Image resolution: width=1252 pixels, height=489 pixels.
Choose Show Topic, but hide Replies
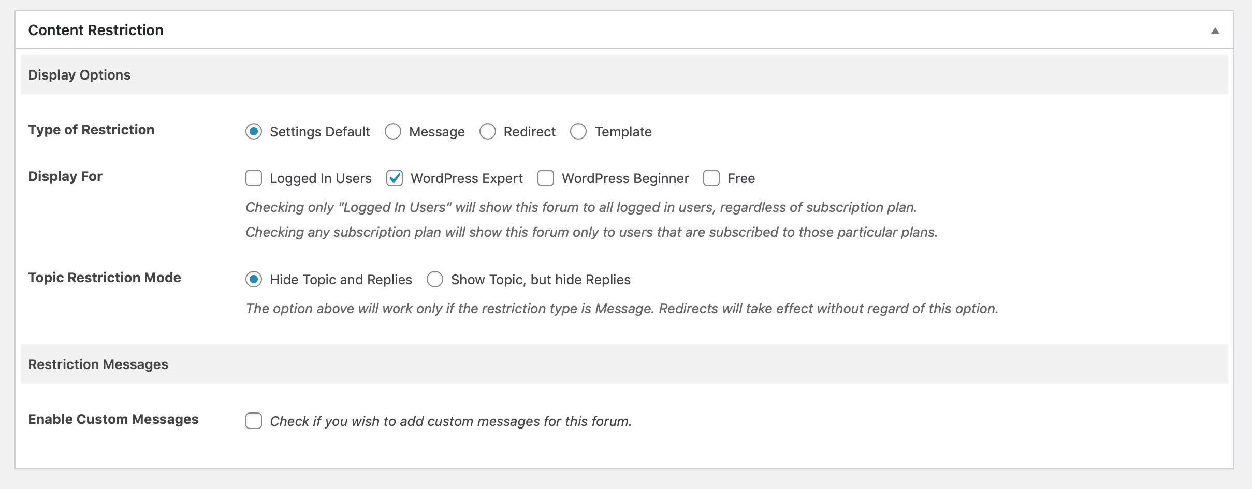point(435,280)
